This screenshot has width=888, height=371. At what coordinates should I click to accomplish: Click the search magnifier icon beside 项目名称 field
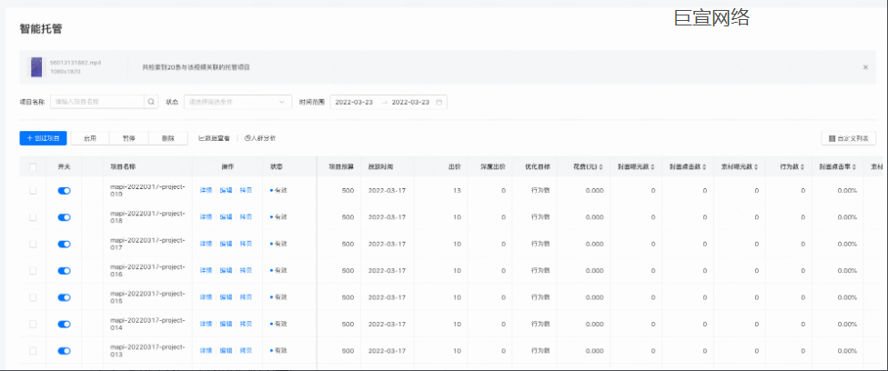click(151, 102)
